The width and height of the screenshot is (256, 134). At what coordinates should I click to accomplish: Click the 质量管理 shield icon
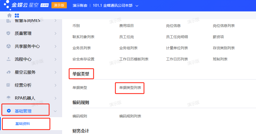point(8,33)
